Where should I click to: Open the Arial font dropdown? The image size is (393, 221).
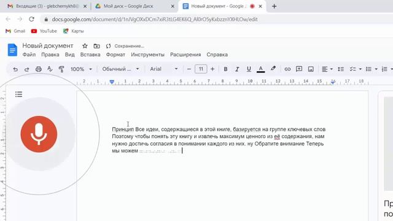pos(164,69)
